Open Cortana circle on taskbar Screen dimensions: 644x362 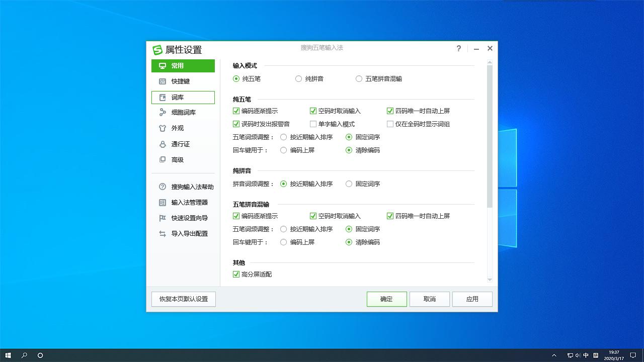click(40, 355)
